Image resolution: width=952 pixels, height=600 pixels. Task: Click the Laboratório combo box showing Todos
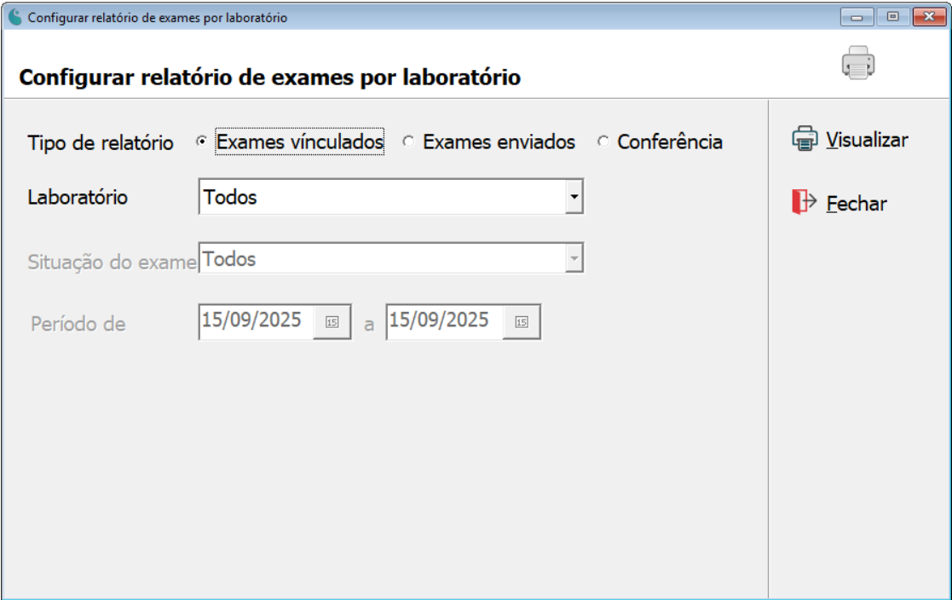391,197
